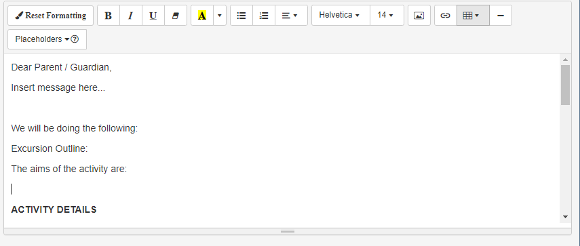Open the Helvetica font family dropdown
Viewport: 580px width, 246px height.
click(x=341, y=16)
